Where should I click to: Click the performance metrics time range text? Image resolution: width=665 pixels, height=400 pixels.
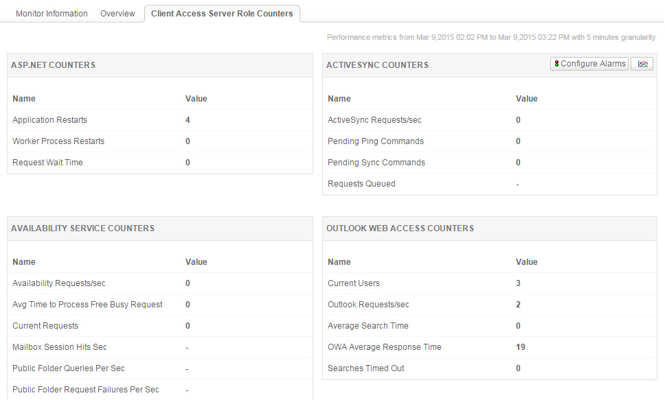click(x=491, y=37)
